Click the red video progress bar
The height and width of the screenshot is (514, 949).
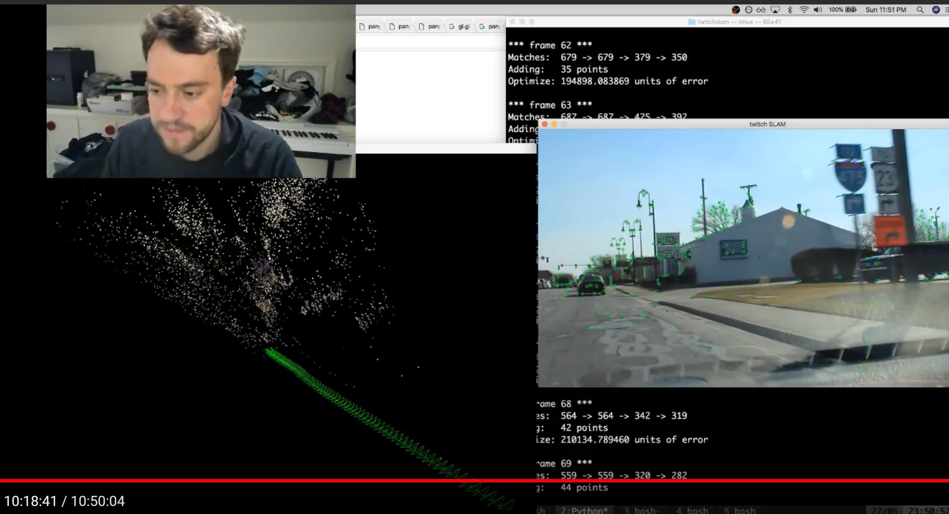(474, 481)
